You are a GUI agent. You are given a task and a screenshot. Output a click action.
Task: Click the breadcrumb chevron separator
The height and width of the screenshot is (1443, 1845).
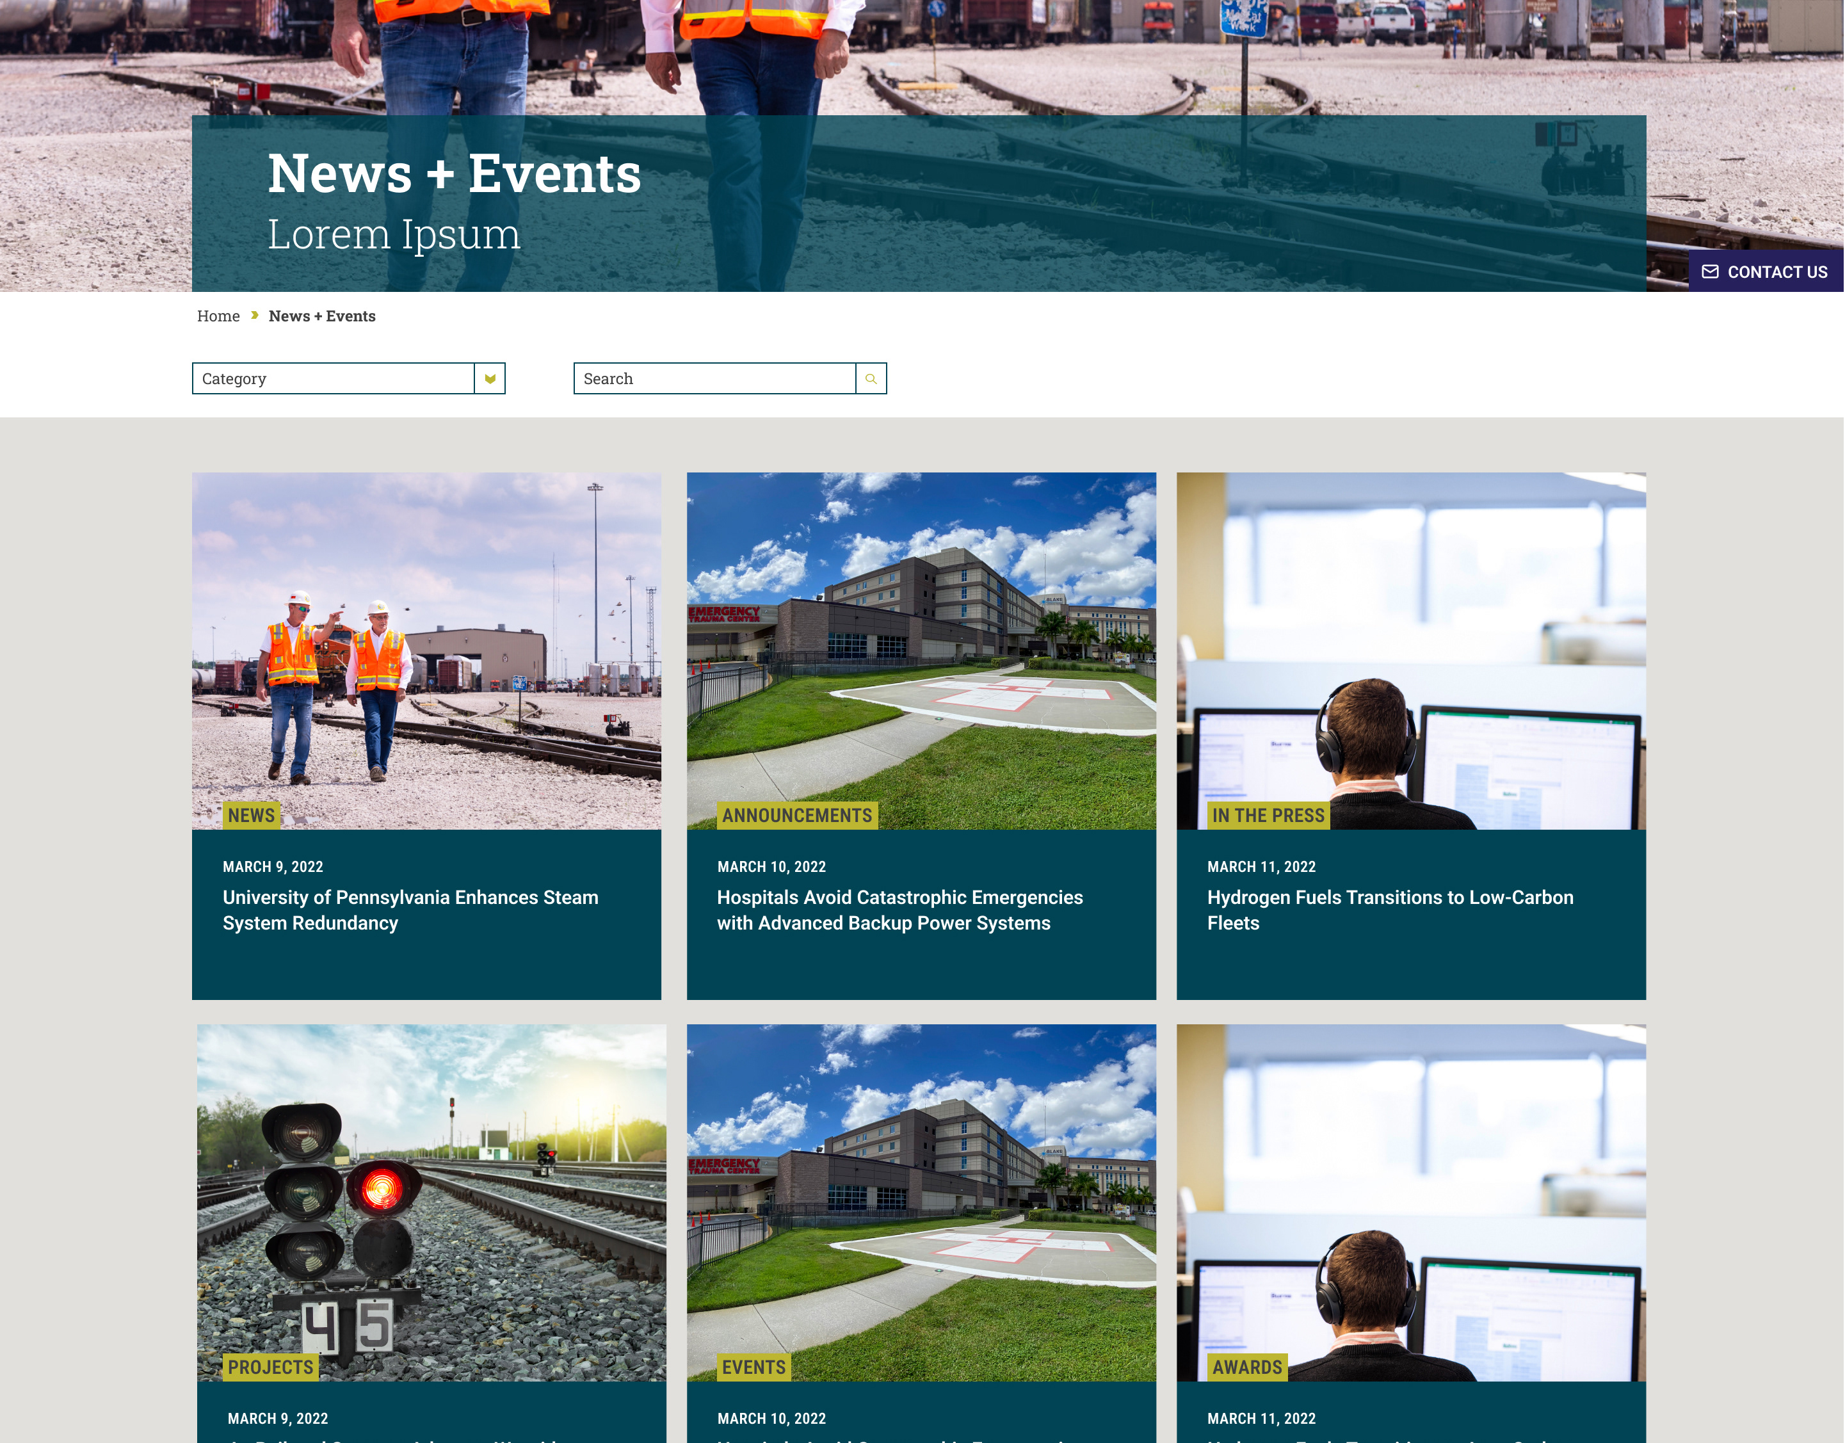[x=254, y=315]
